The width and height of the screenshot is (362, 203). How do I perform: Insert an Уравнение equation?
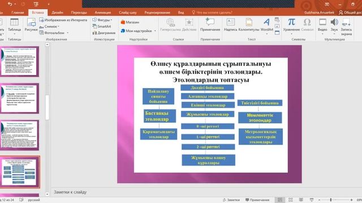coord(291,22)
